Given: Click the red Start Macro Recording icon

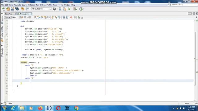Looking at the screenshot, I should pyautogui.click(x=71, y=17).
